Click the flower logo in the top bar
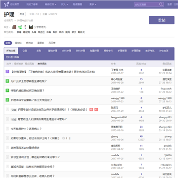The image size is (178, 178). (6, 4)
